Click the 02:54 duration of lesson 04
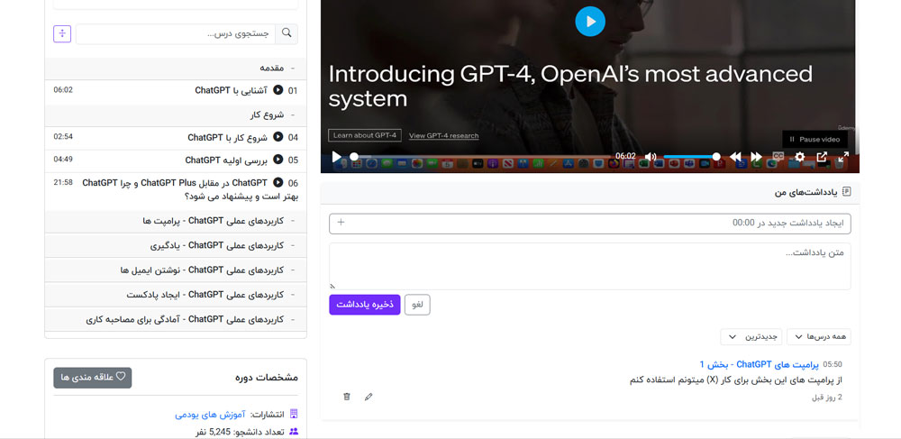This screenshot has height=439, width=901. click(63, 137)
